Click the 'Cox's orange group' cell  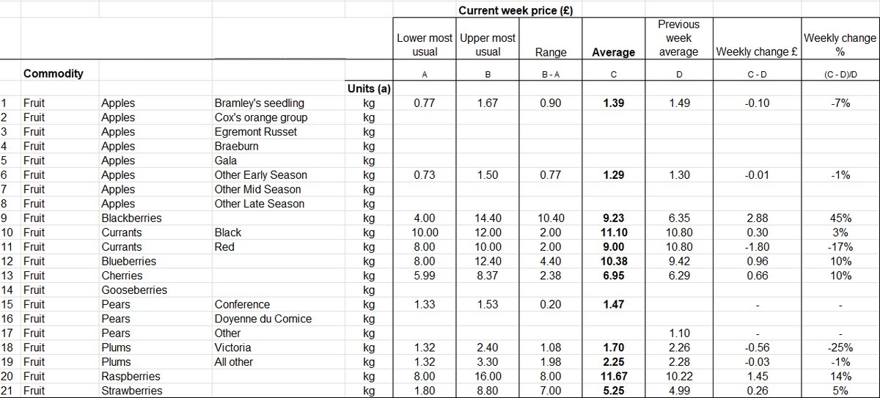coord(260,117)
